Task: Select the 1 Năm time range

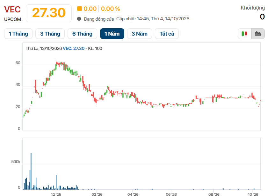Action: (112, 34)
